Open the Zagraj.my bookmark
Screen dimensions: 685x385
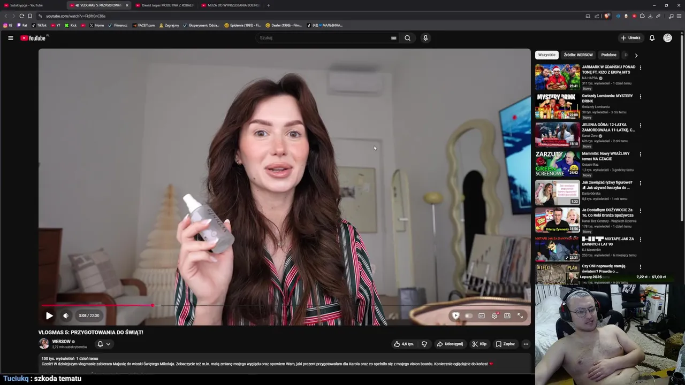point(169,25)
